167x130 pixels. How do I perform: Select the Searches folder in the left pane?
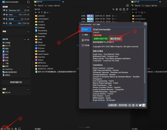[40, 57]
